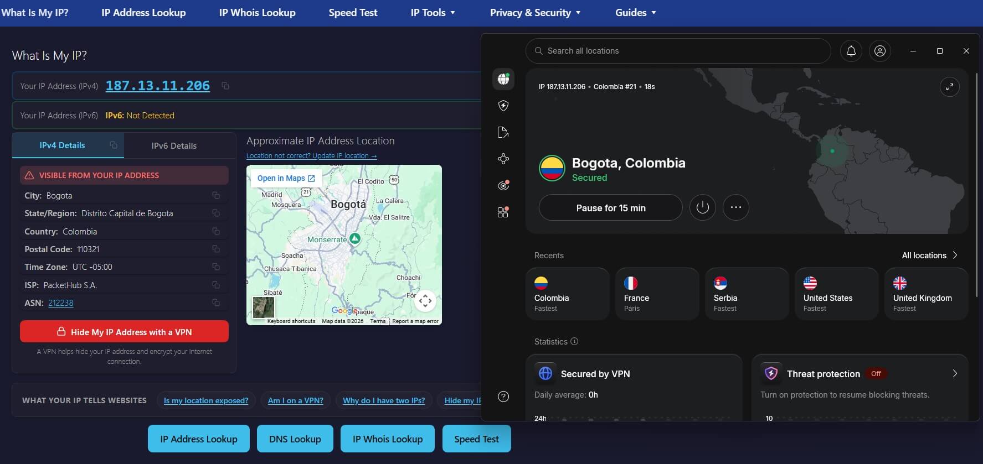
Task: Open Speed Test in top nav
Action: tap(353, 12)
